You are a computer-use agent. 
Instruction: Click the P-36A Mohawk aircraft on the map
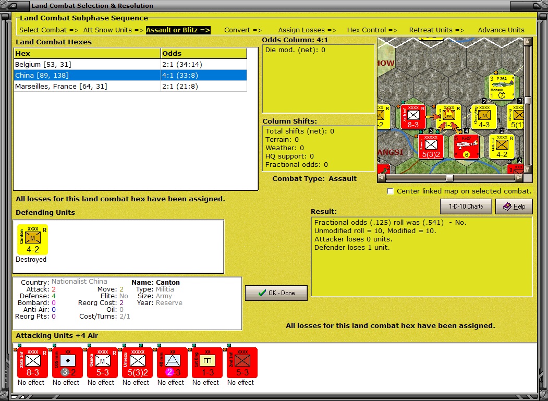[x=502, y=87]
